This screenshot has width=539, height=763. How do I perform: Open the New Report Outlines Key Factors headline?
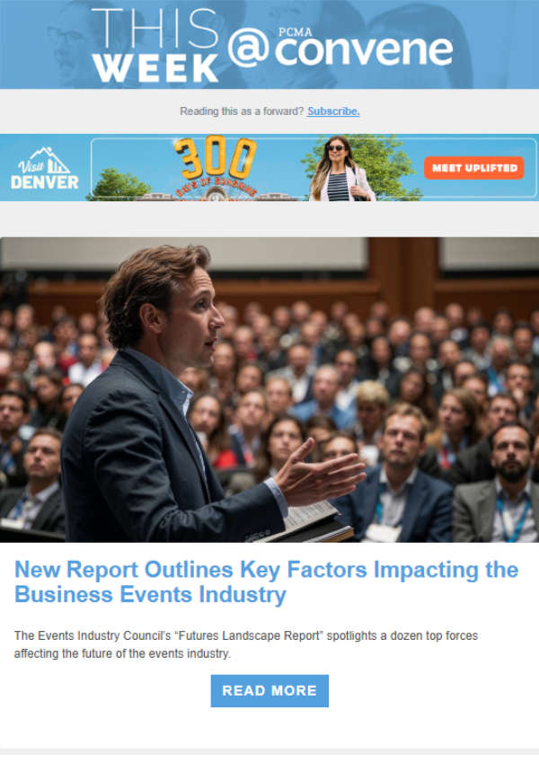(267, 582)
